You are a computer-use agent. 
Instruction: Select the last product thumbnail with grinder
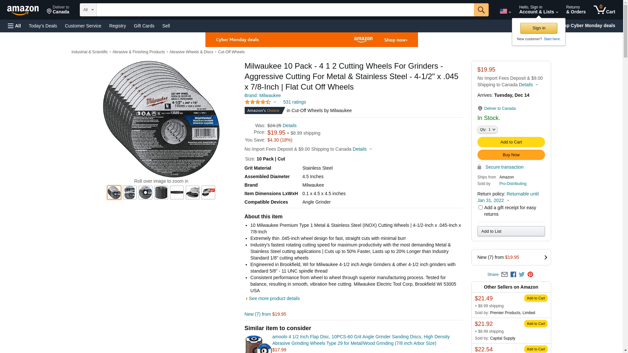(x=208, y=193)
